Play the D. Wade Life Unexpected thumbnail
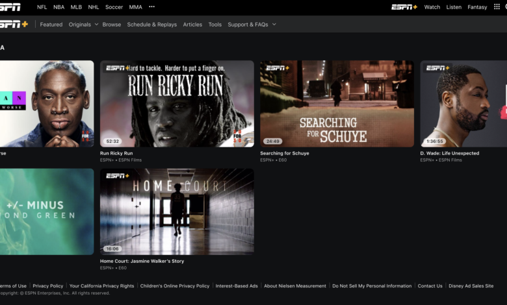This screenshot has height=305, width=507. pos(463,104)
